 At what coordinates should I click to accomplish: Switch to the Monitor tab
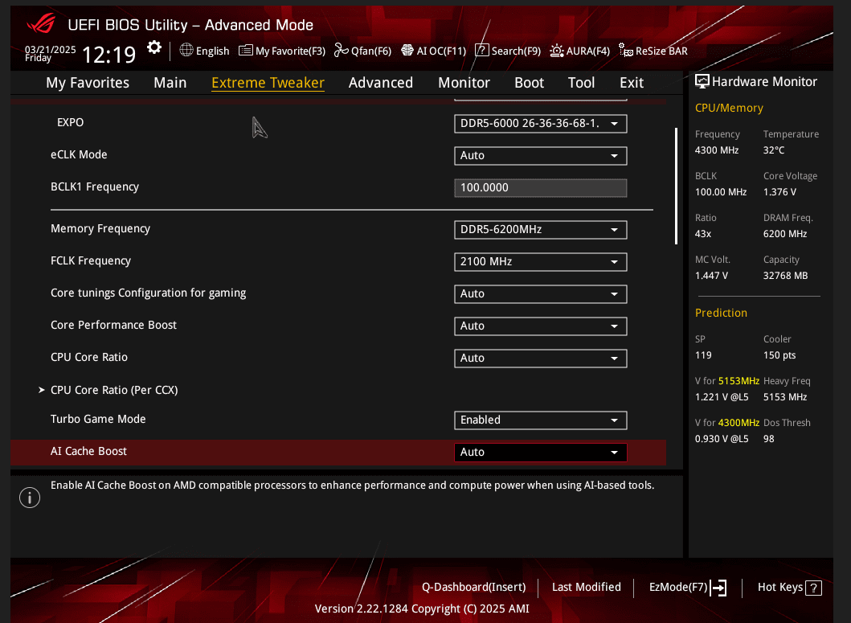click(464, 83)
